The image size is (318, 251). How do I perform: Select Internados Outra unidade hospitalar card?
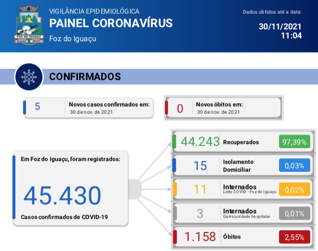click(x=243, y=213)
